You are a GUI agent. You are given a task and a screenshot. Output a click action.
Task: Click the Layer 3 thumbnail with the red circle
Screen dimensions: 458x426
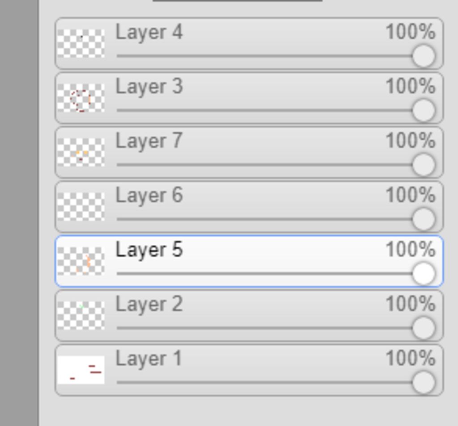[x=81, y=98]
